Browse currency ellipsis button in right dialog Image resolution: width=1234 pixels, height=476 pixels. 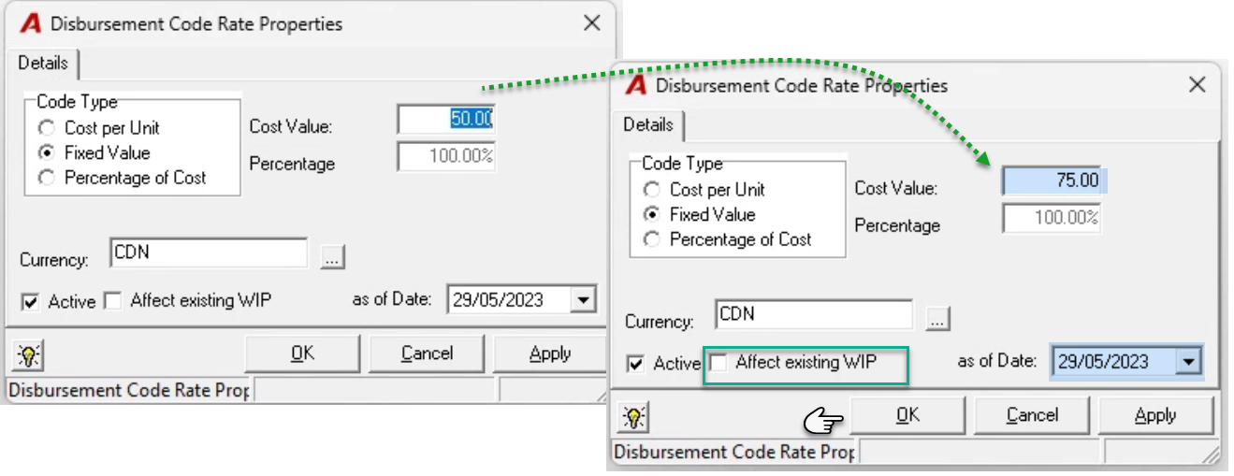click(938, 320)
